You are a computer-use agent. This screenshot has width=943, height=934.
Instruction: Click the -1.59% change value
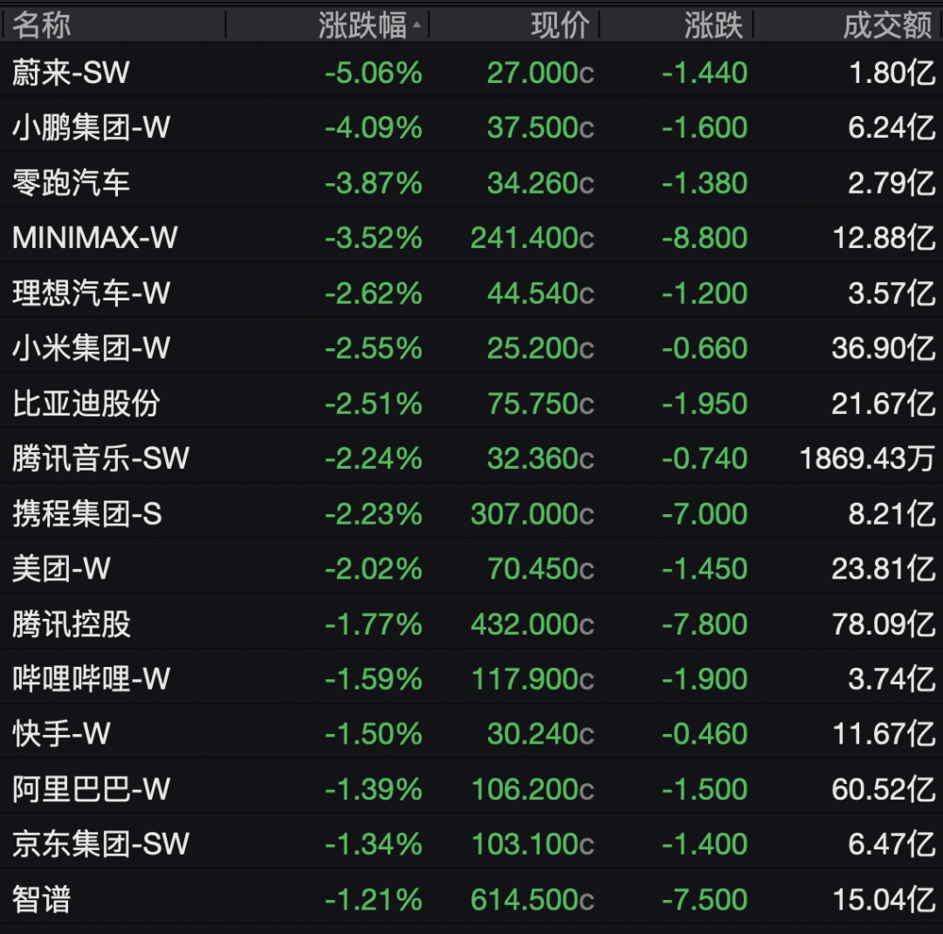(374, 680)
